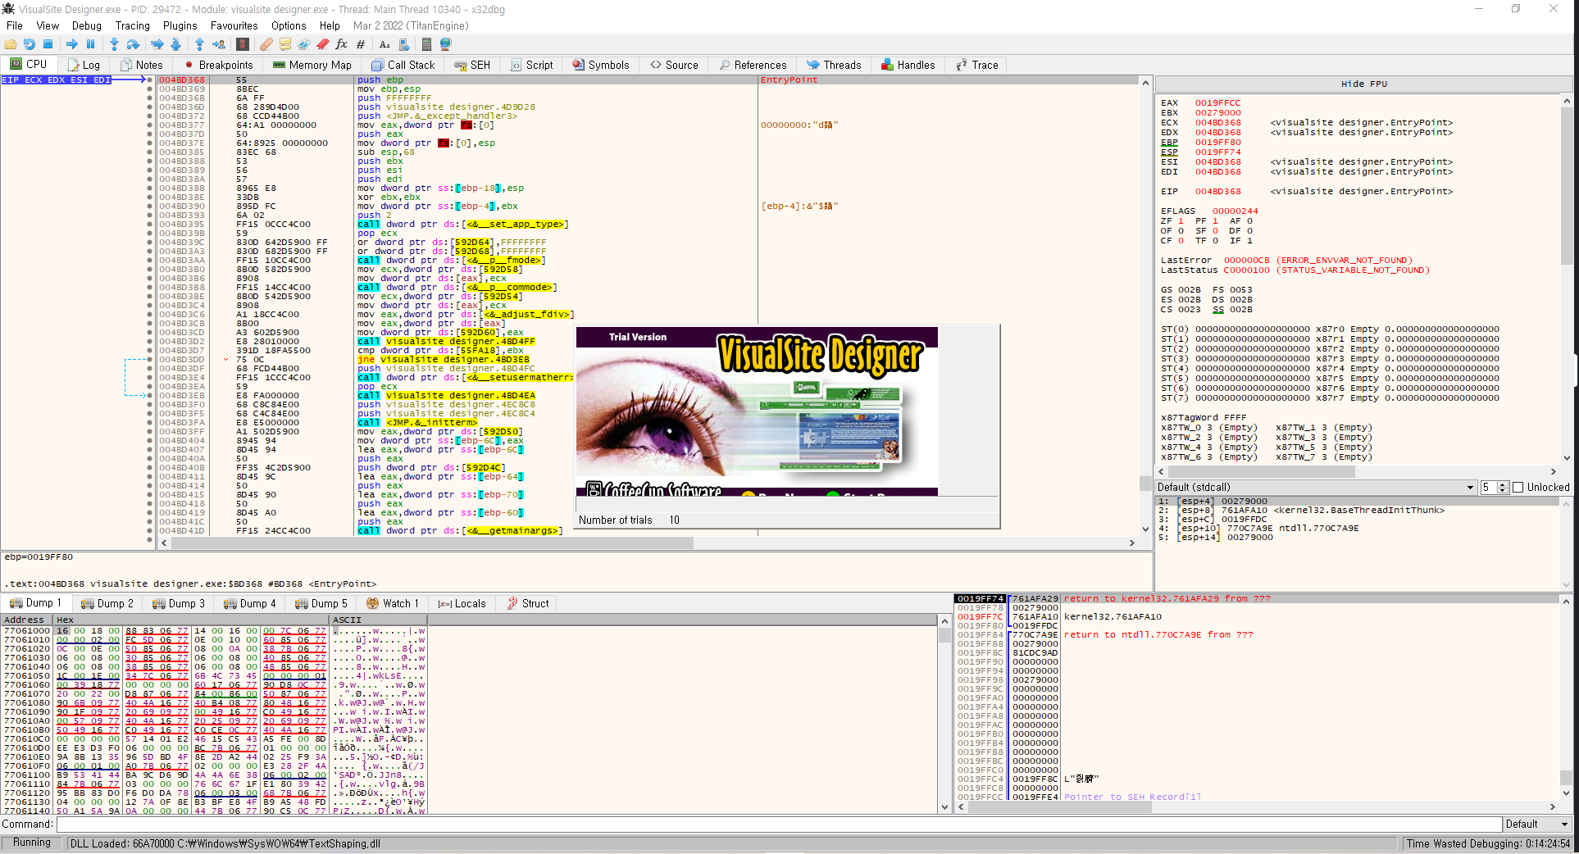Switch to the Log tab

[x=84, y=65]
